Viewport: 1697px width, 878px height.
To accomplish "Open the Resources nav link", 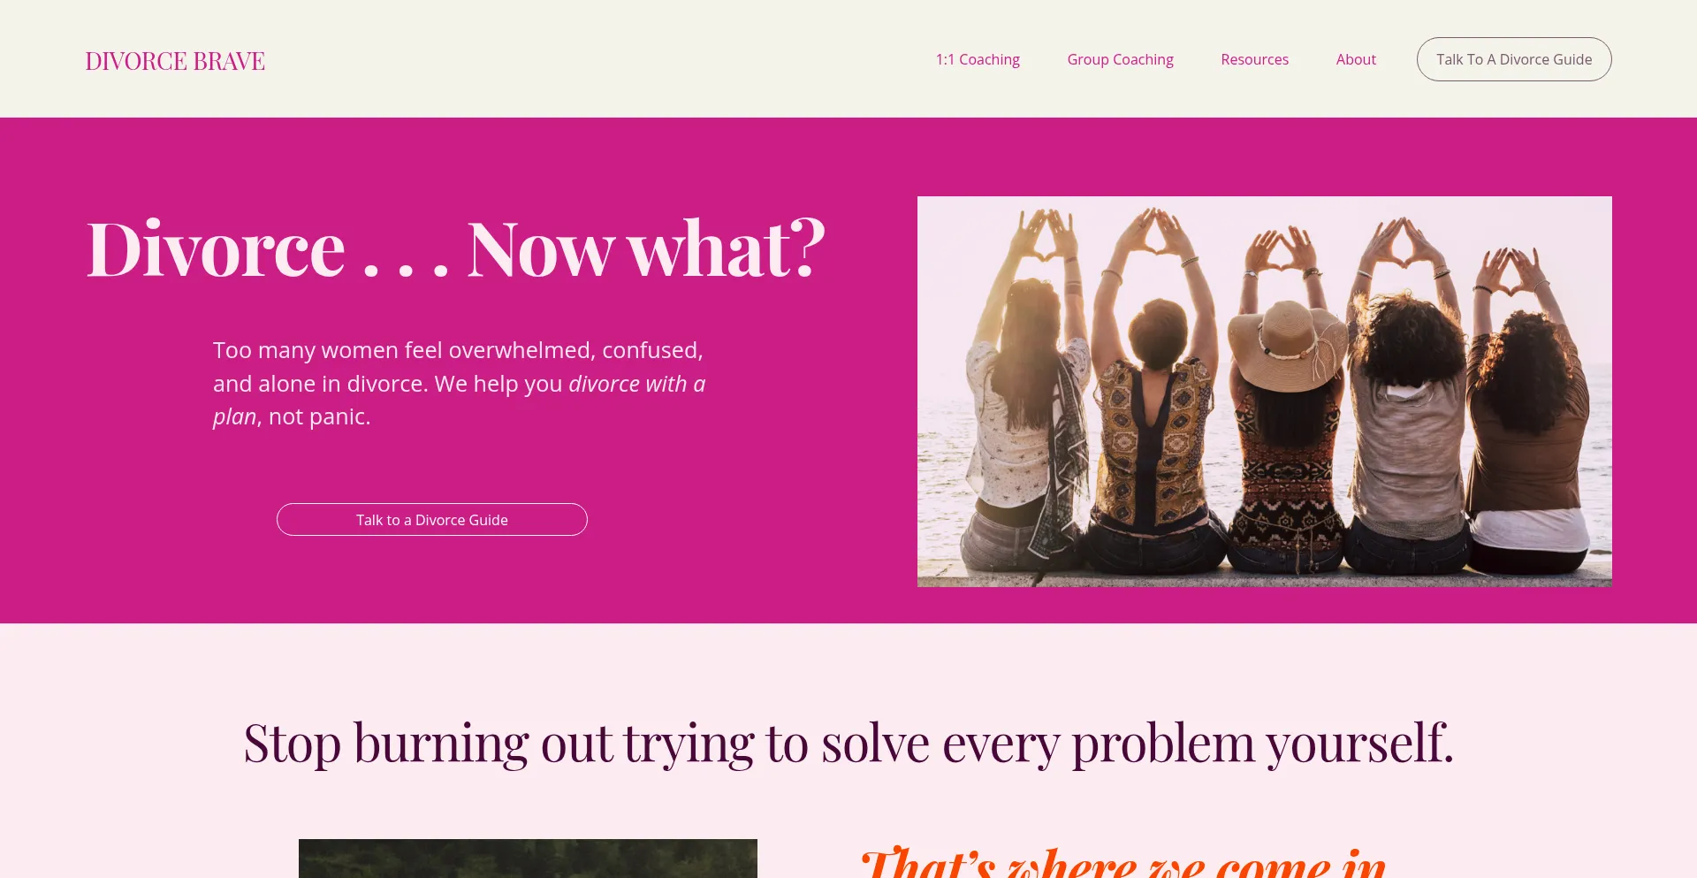I will 1254,59.
